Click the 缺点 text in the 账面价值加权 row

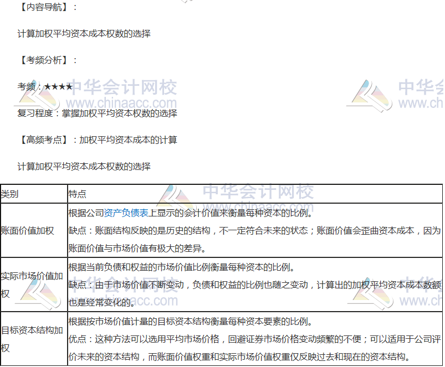pos(80,231)
